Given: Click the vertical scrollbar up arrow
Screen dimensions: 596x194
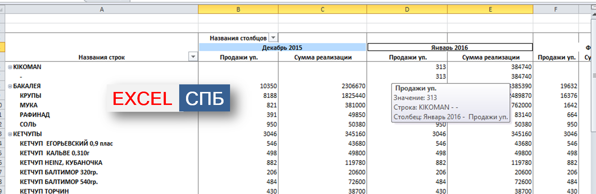Looking at the screenshot, I should pos(593,15).
